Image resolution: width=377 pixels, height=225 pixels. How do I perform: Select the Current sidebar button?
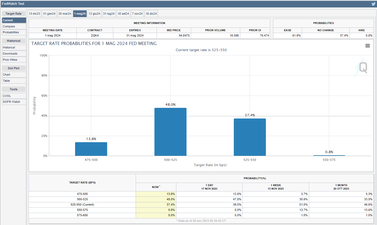click(14, 20)
